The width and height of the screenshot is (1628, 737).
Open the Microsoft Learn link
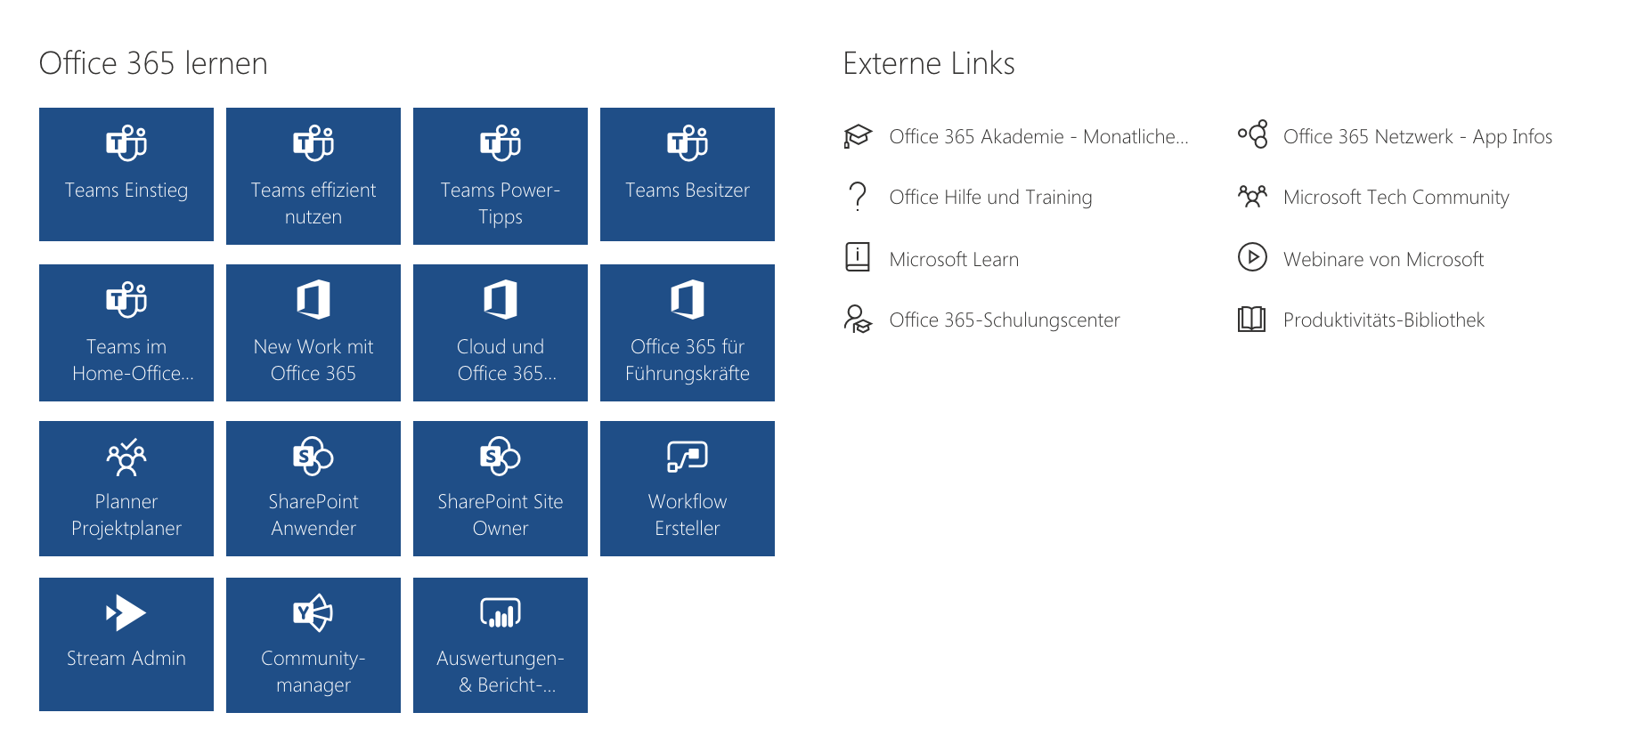coord(954,259)
